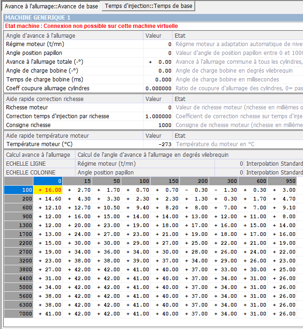This screenshot has height=329, width=303.
Task: Select the - 0.30 cell in row 100
Action: (x=194, y=190)
